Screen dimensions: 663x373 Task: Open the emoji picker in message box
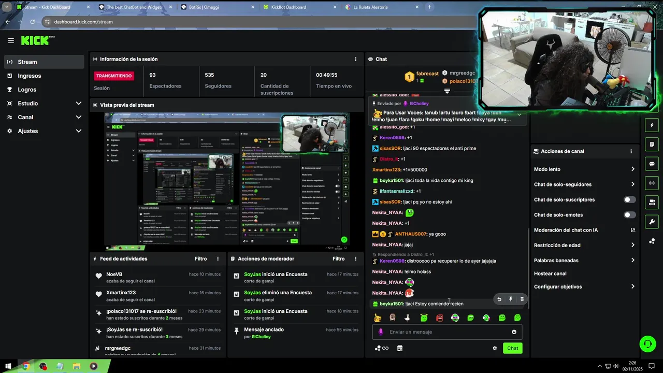click(514, 332)
